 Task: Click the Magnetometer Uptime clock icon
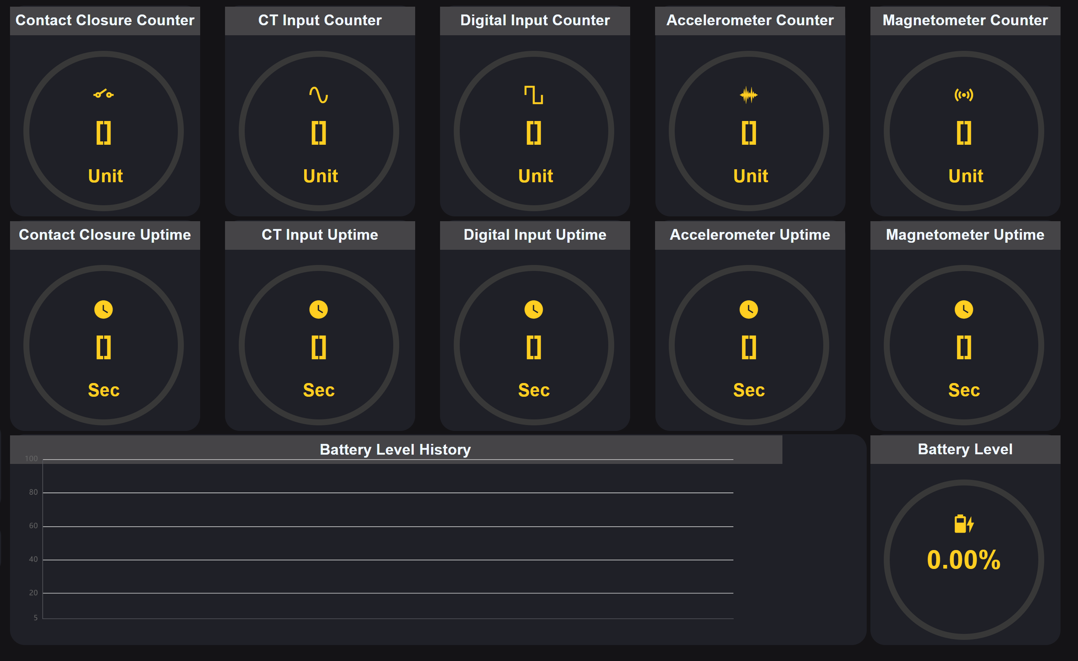click(x=964, y=310)
